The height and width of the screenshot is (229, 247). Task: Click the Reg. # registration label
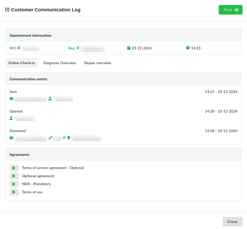point(74,48)
